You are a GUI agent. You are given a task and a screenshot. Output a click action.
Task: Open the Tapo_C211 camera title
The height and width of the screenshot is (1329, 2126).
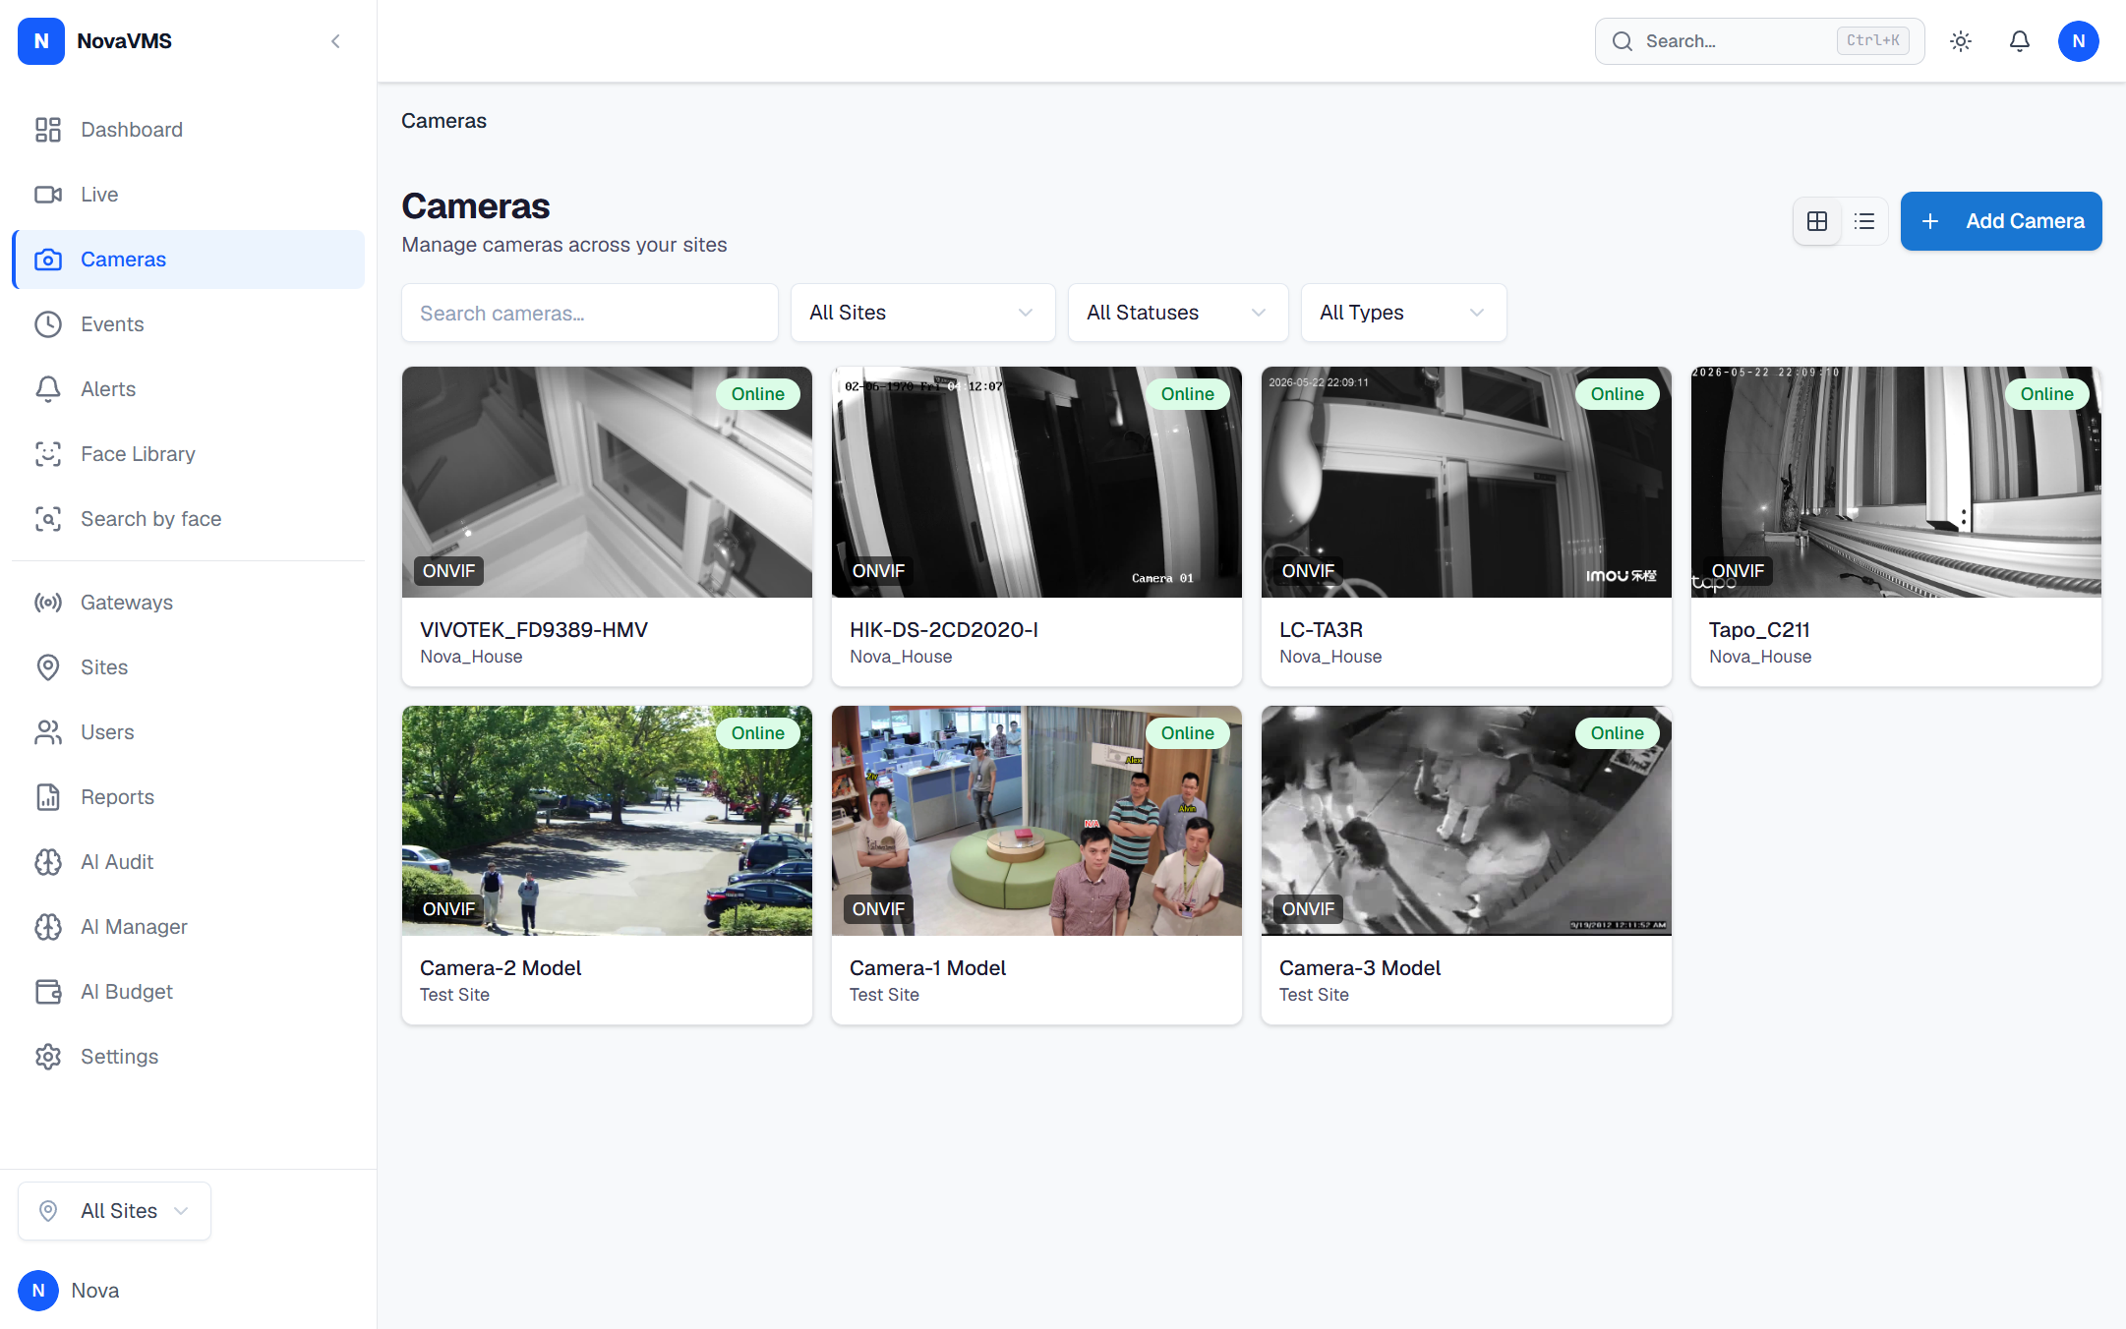[x=1759, y=630]
